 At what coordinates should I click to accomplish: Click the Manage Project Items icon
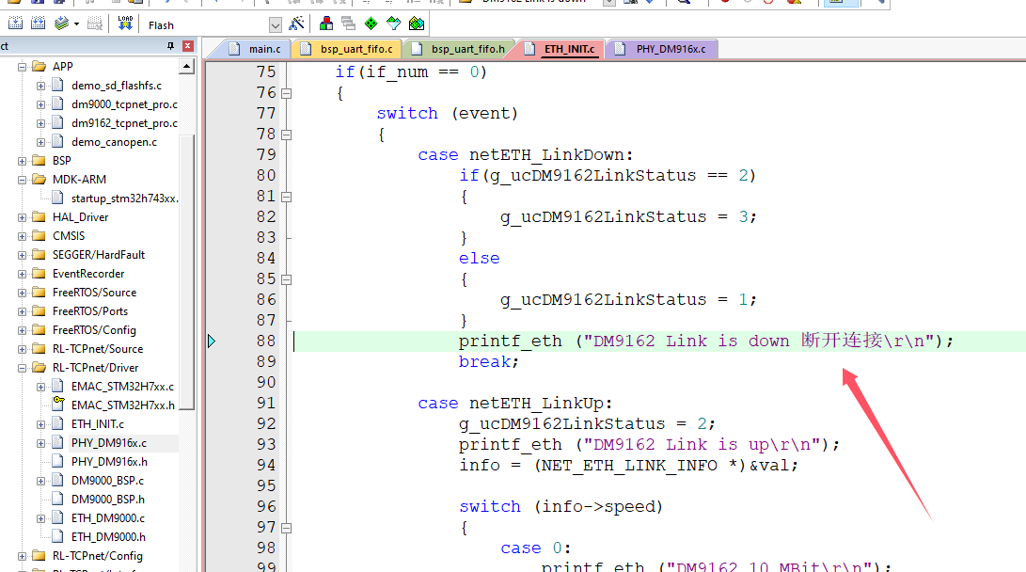tap(326, 24)
